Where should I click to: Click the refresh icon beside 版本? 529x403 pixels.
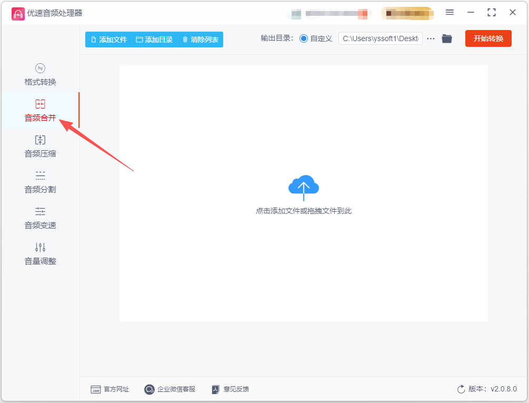(x=461, y=389)
